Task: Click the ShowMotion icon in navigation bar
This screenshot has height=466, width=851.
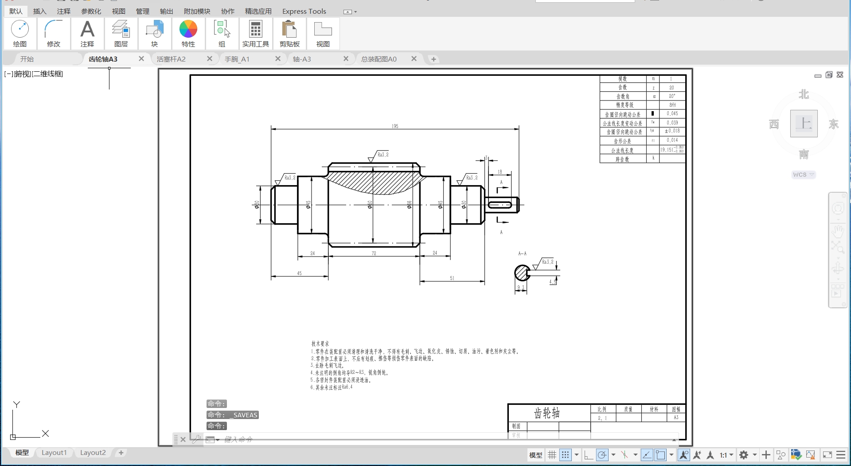Action: pyautogui.click(x=838, y=291)
